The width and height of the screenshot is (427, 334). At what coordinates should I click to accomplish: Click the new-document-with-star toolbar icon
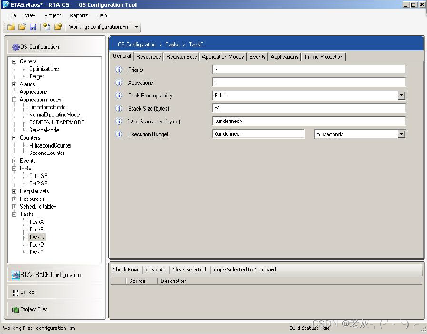(46, 27)
